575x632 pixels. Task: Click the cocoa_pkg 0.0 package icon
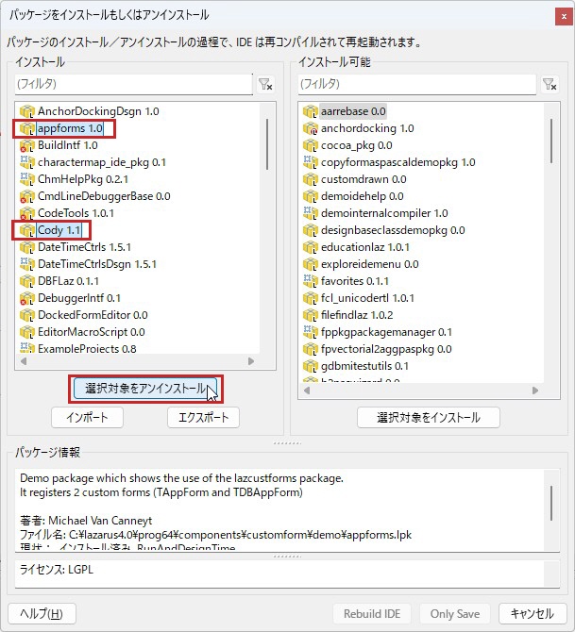tap(310, 145)
